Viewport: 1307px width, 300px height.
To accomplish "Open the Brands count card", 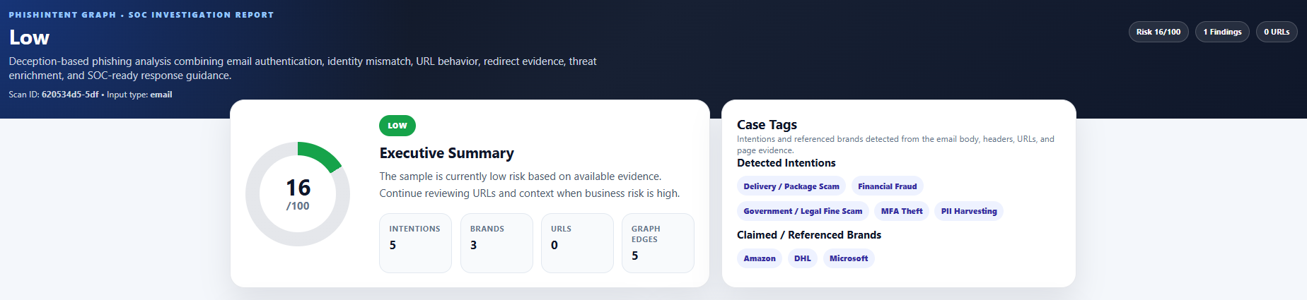I will [x=496, y=243].
